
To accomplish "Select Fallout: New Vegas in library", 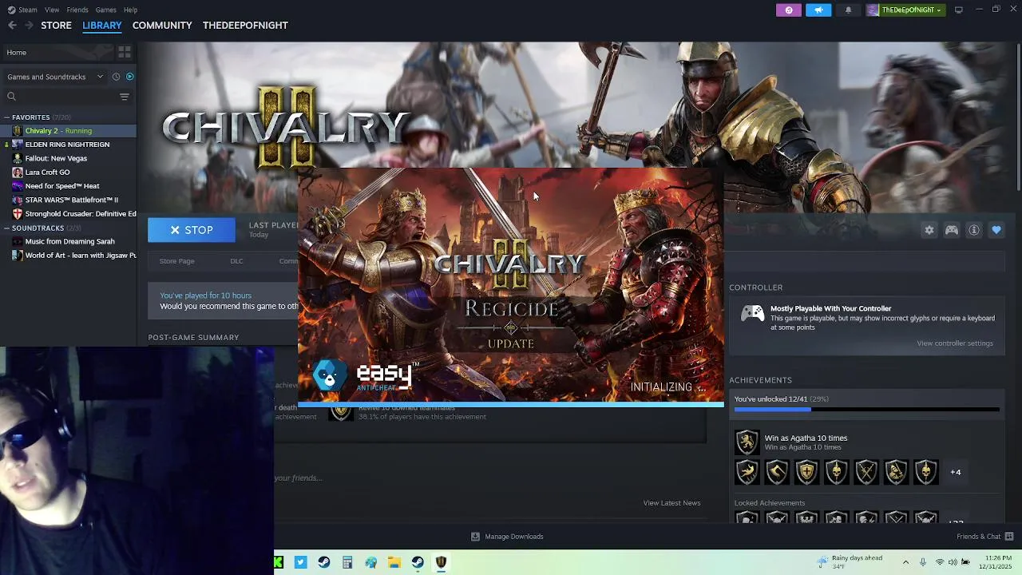I will point(68,158).
